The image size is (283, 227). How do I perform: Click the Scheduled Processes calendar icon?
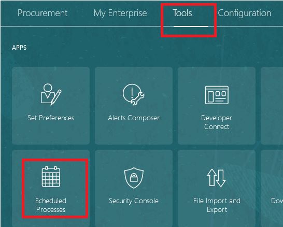pyautogui.click(x=51, y=177)
